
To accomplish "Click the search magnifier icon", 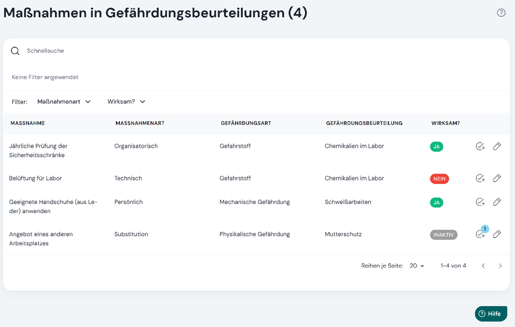I will point(15,50).
